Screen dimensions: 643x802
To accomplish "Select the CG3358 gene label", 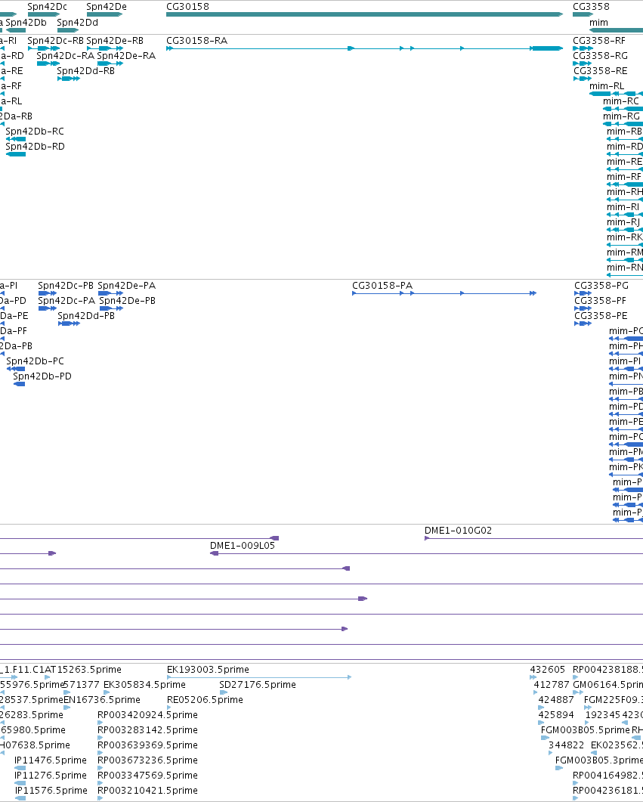I will click(591, 7).
